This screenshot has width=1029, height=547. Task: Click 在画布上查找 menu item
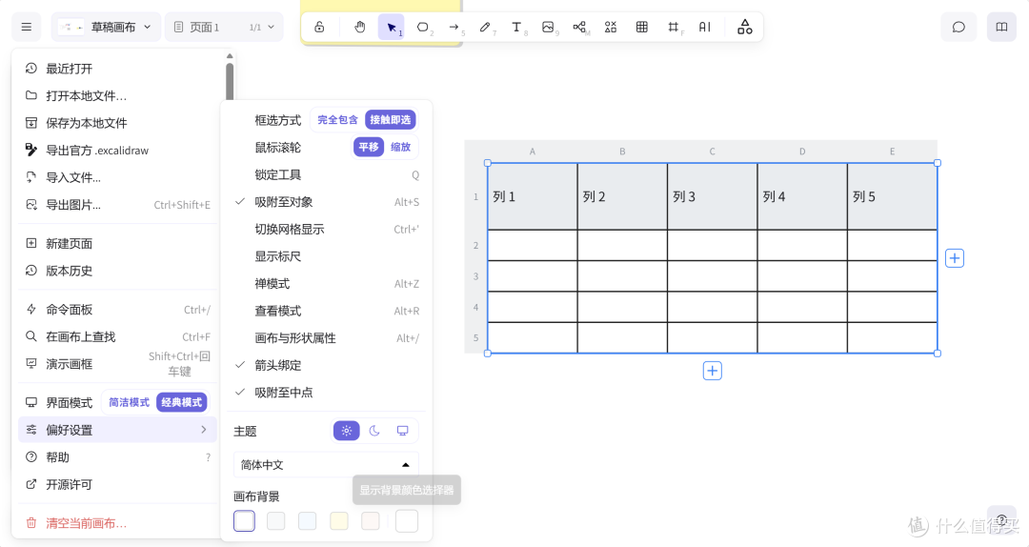(117, 336)
